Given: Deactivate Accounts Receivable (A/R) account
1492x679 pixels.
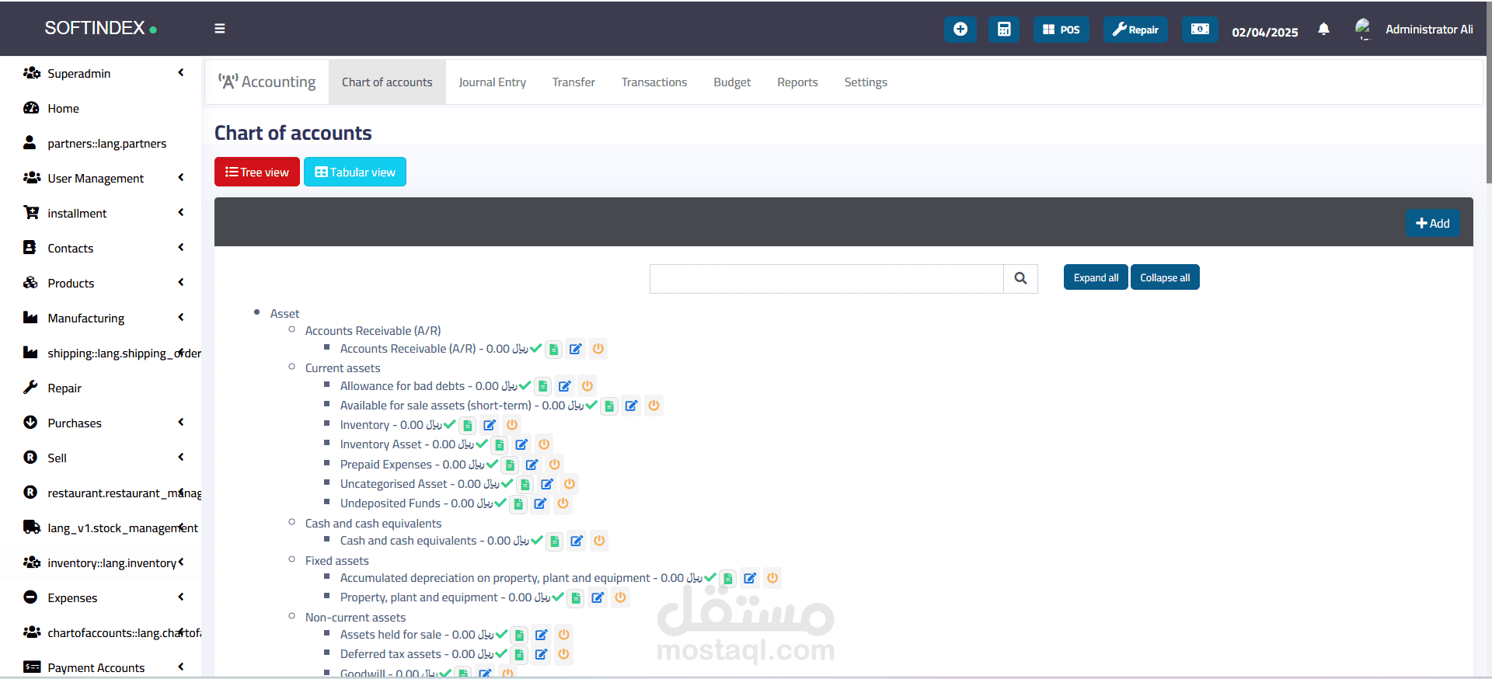Looking at the screenshot, I should [x=598, y=349].
